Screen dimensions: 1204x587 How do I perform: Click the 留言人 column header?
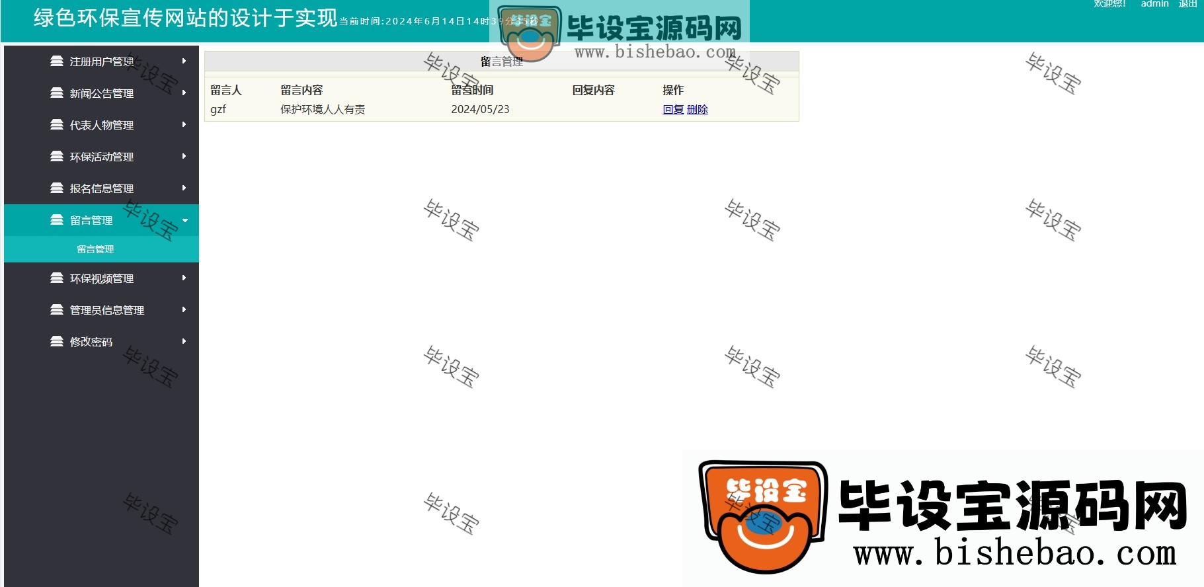[226, 90]
